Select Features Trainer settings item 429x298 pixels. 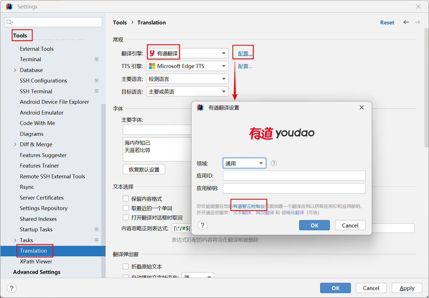coord(39,166)
